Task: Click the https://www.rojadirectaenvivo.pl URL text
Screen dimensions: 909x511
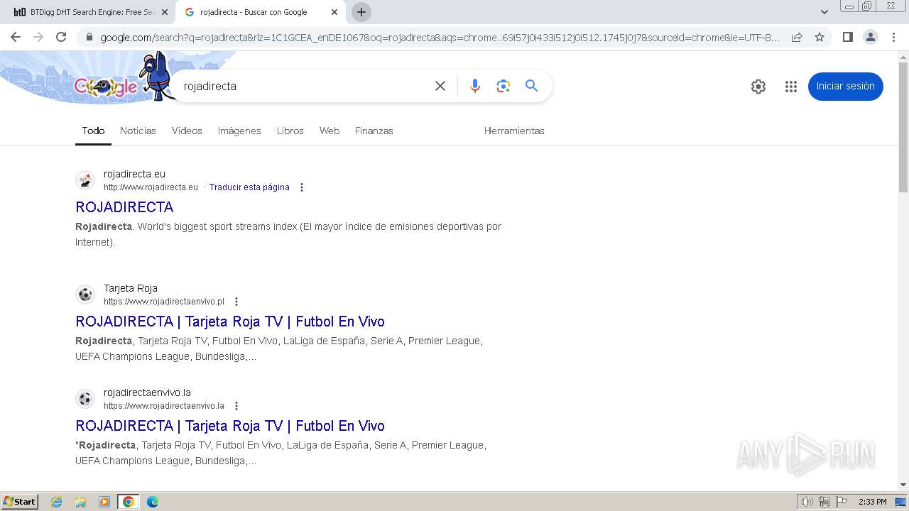Action: pos(164,302)
